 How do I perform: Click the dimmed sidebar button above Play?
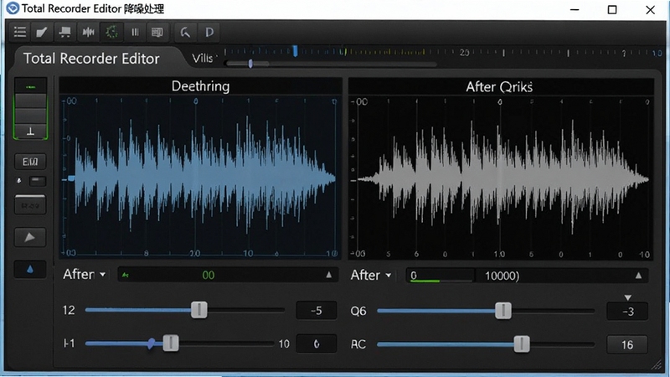click(30, 204)
